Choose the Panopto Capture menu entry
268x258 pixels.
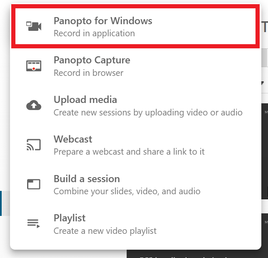tap(135, 66)
